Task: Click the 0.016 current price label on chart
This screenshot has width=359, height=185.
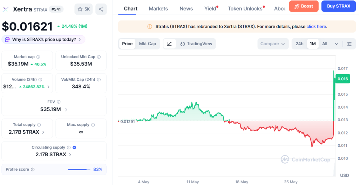Action: click(343, 79)
